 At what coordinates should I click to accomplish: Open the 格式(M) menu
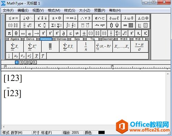pyautogui.click(x=54, y=10)
